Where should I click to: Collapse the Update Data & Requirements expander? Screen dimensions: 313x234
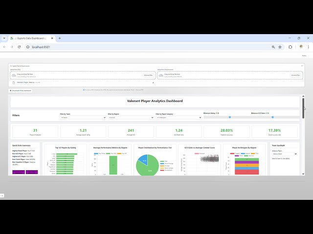click(x=302, y=66)
